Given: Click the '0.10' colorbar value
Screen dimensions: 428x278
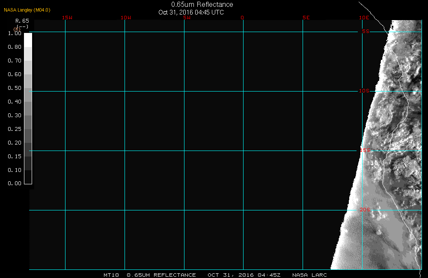Looking at the screenshot, I should click(x=15, y=170).
